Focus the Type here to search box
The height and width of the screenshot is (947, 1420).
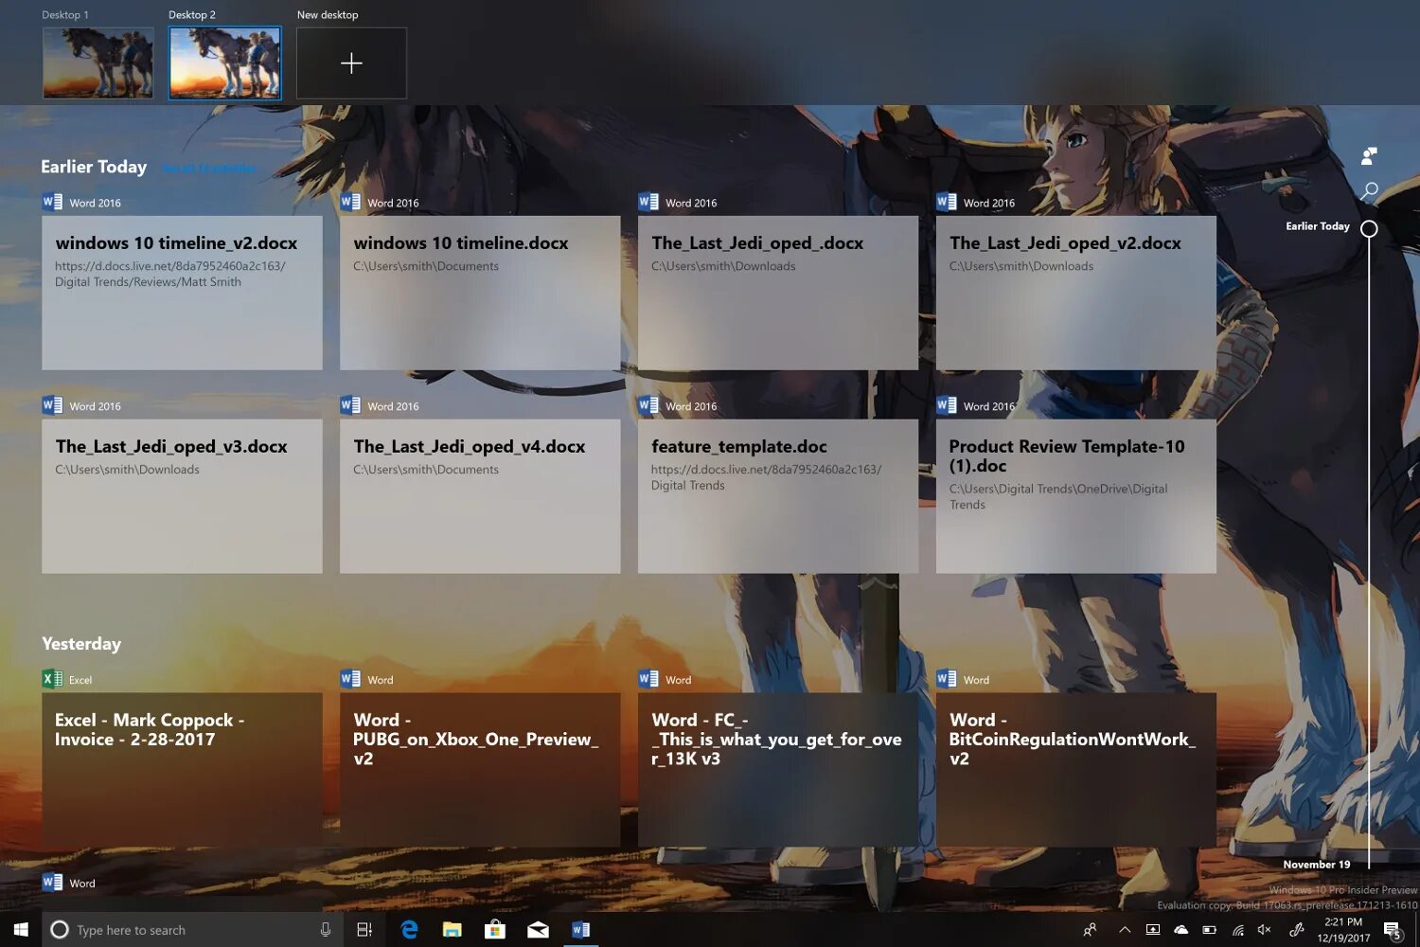click(x=193, y=930)
